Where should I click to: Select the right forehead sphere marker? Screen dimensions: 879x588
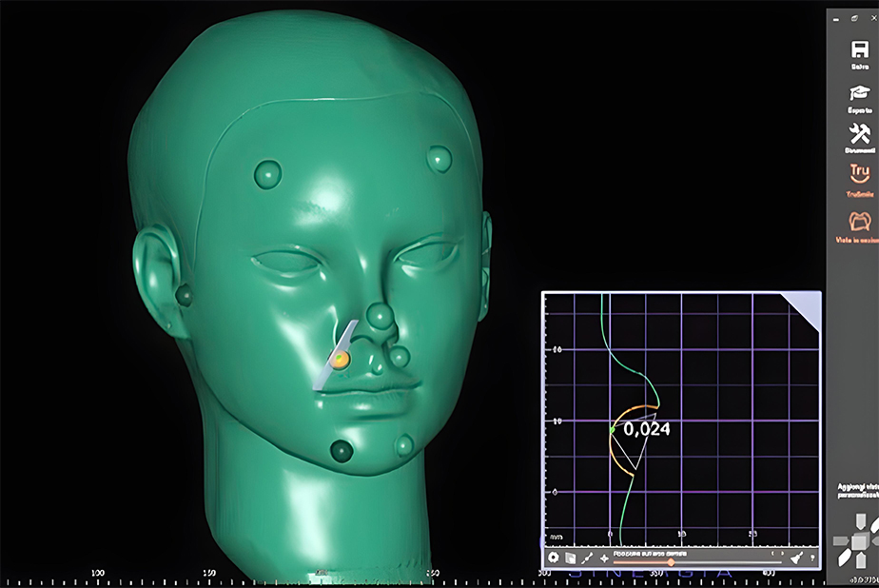(439, 159)
